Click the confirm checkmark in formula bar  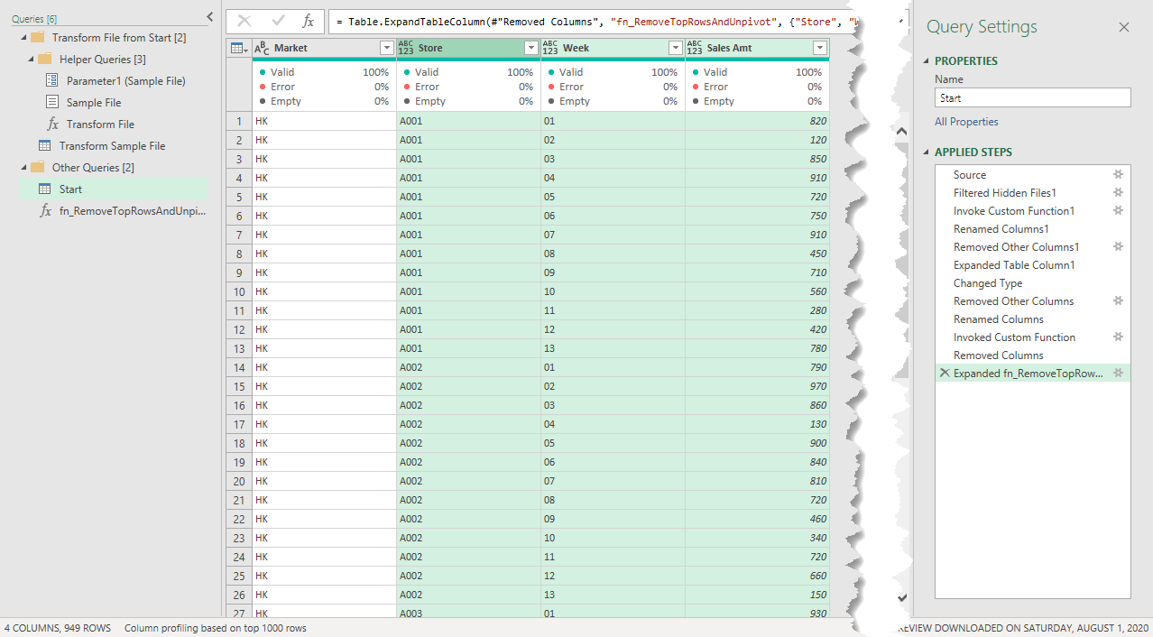pos(278,21)
